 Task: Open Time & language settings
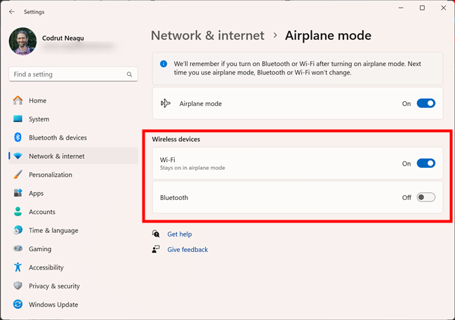tap(73, 230)
